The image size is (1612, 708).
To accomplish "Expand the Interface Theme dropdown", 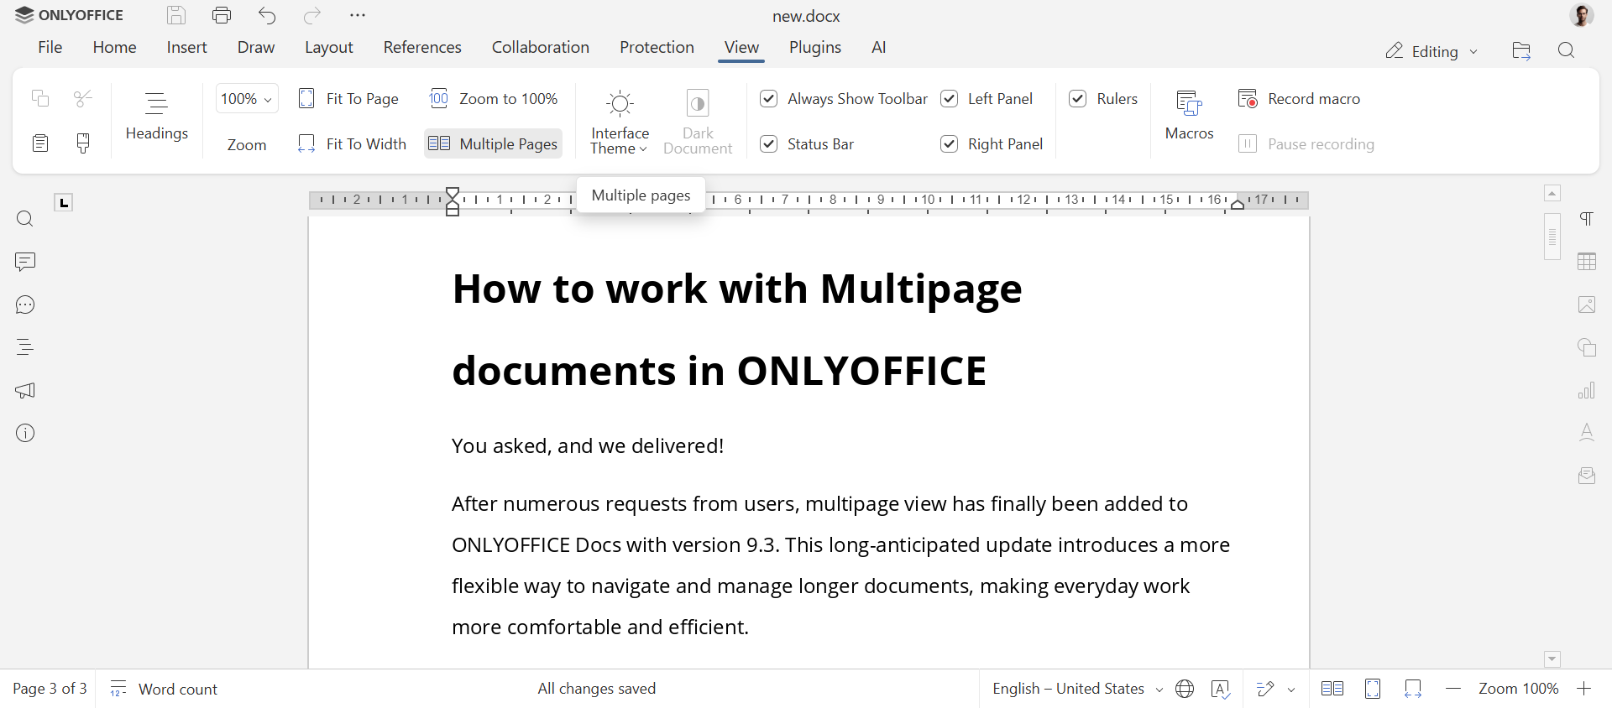I will (620, 122).
